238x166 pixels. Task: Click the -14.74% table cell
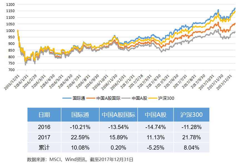[156, 127]
